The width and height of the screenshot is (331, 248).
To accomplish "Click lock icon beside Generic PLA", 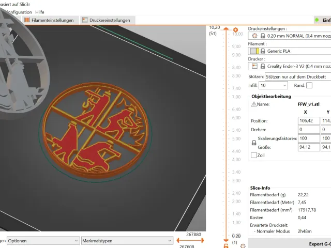I will coord(263,51).
